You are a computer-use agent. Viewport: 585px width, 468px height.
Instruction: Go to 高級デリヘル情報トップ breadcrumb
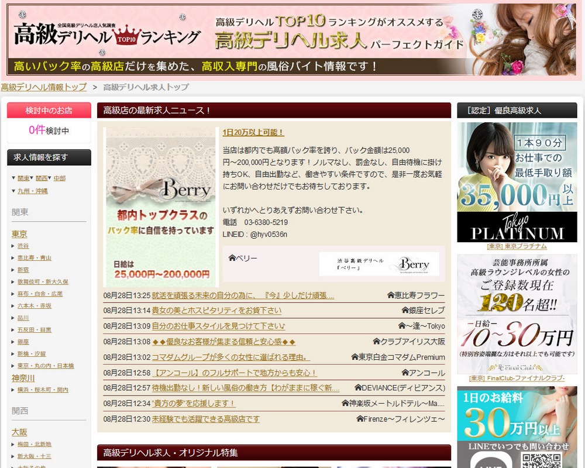click(43, 87)
